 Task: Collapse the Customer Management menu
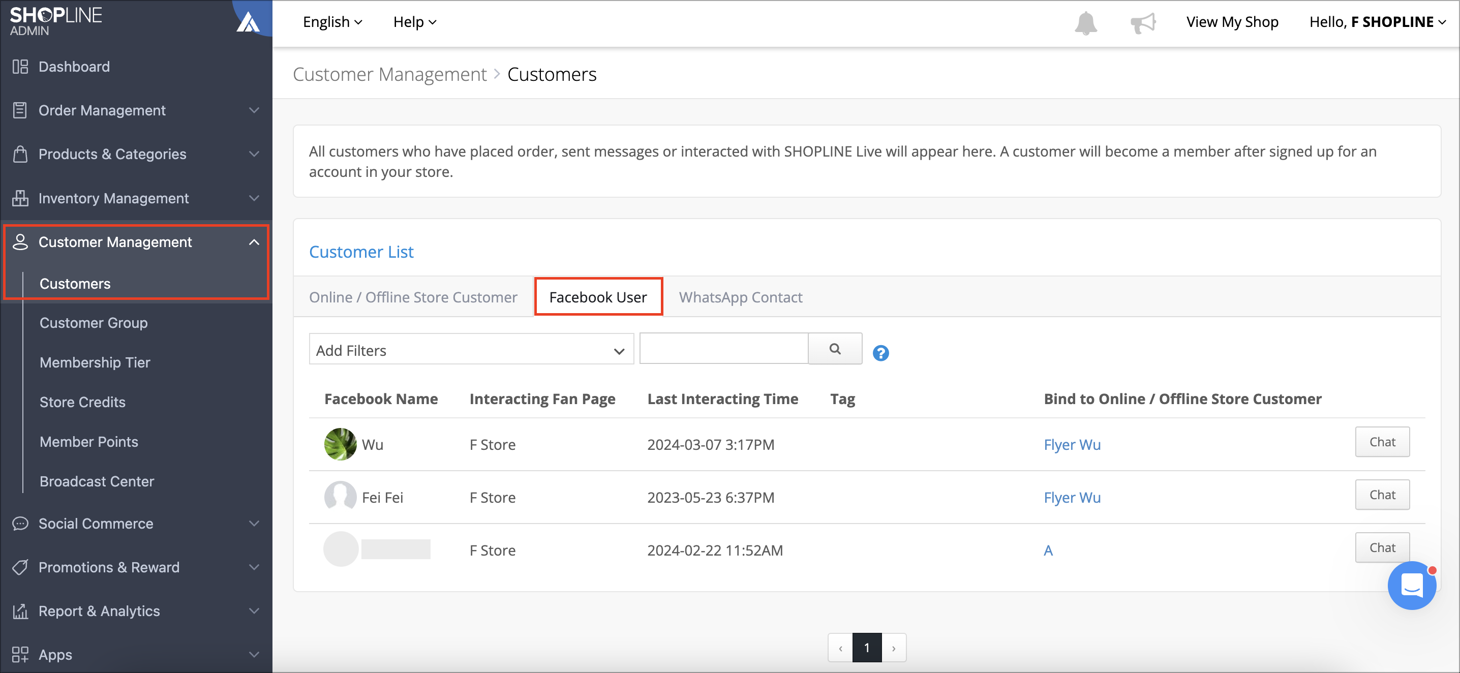[x=255, y=242]
